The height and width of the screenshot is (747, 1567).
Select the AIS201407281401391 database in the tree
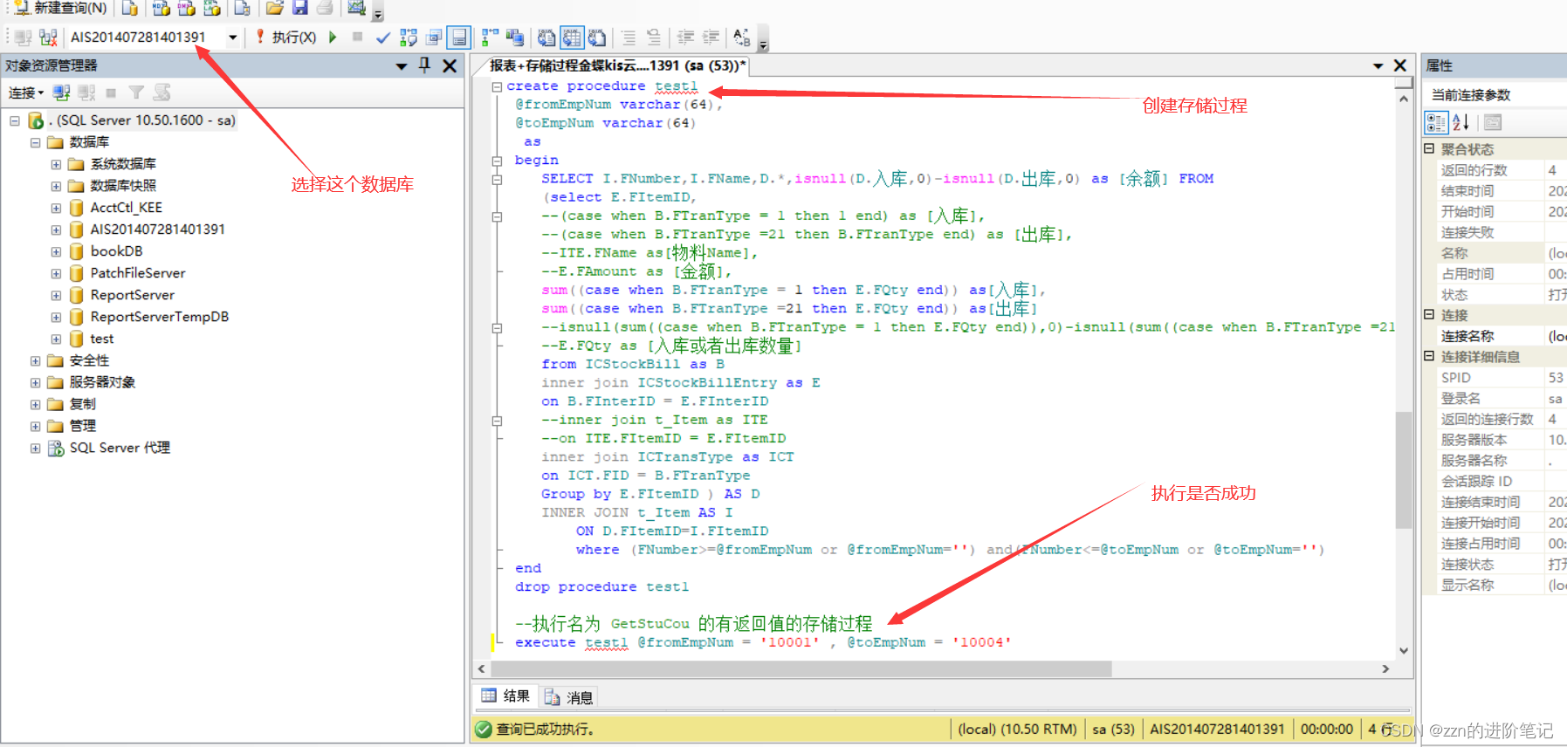(157, 230)
